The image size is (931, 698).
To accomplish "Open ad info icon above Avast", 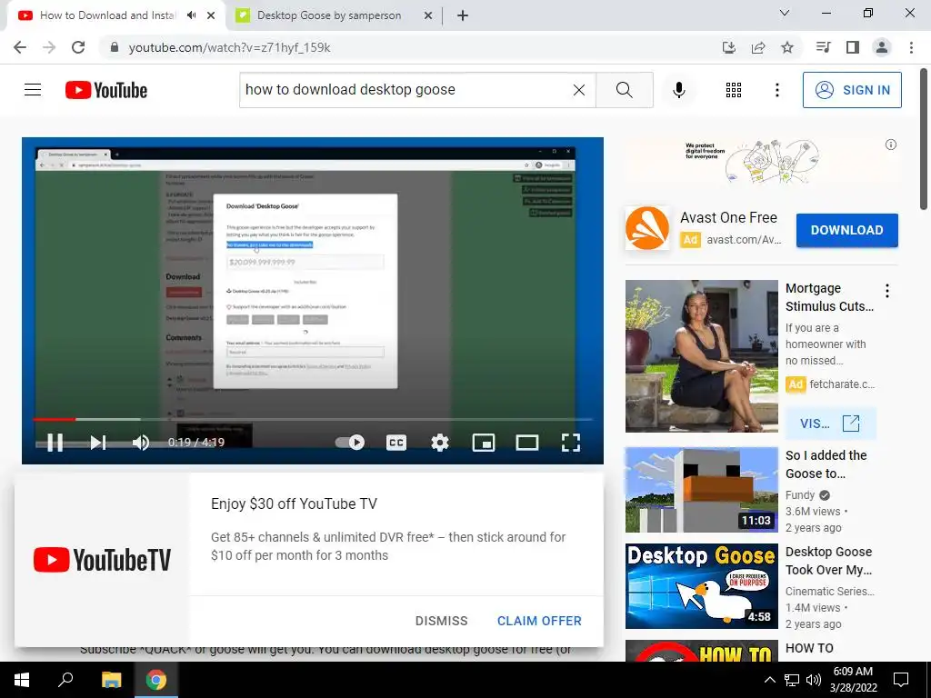I will coord(891,145).
